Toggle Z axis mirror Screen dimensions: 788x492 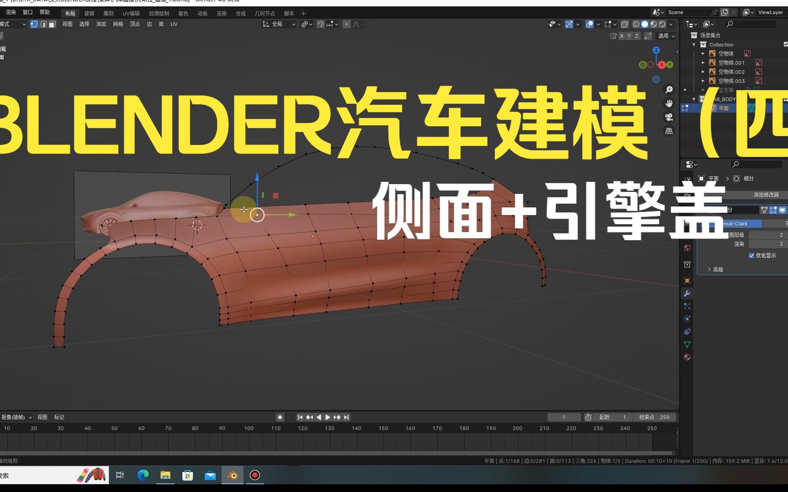click(x=637, y=36)
